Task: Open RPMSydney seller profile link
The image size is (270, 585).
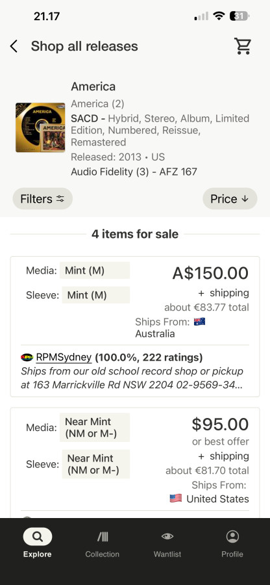Action: tap(64, 357)
